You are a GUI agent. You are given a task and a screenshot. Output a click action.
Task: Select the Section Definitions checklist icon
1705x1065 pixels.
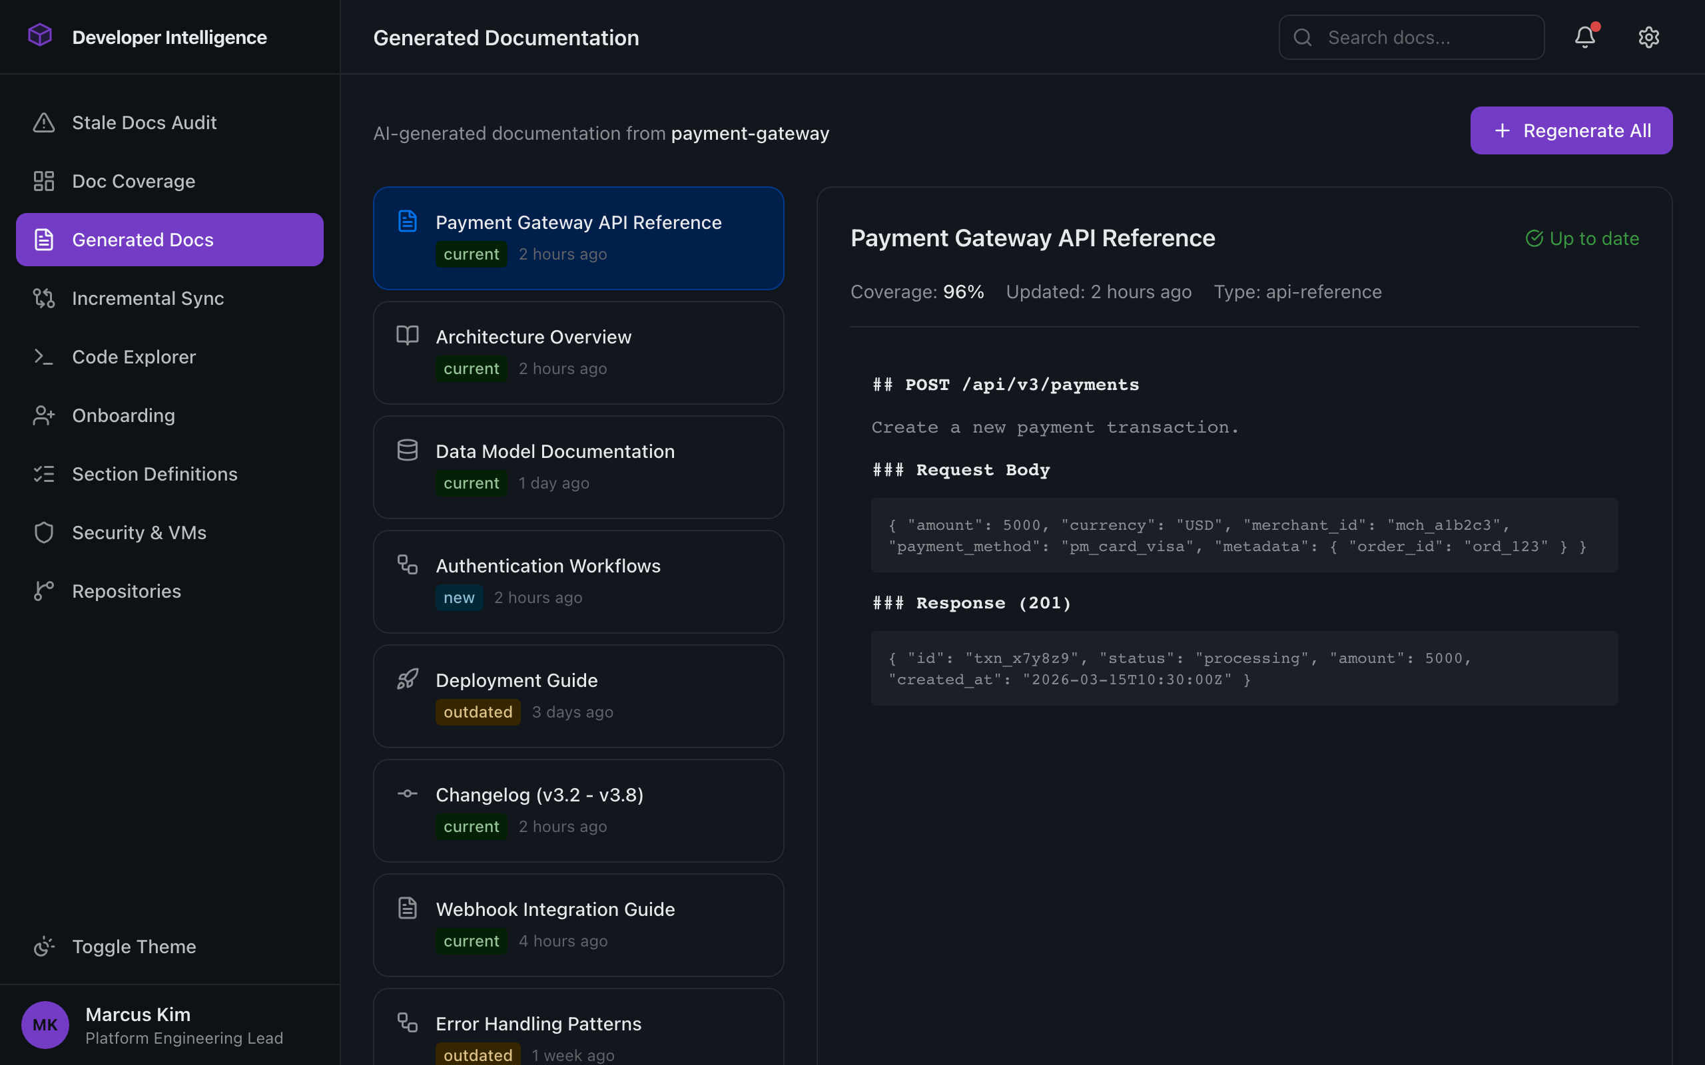point(45,473)
